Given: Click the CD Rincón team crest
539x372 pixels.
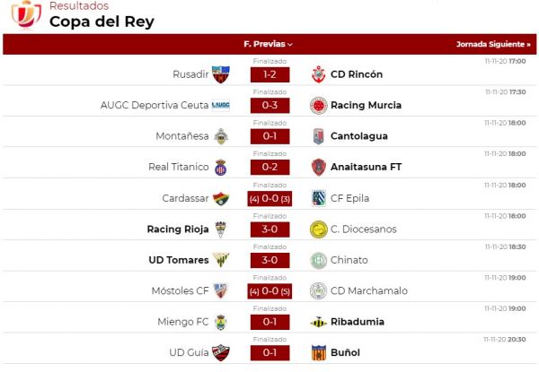Looking at the screenshot, I should pyautogui.click(x=317, y=74).
